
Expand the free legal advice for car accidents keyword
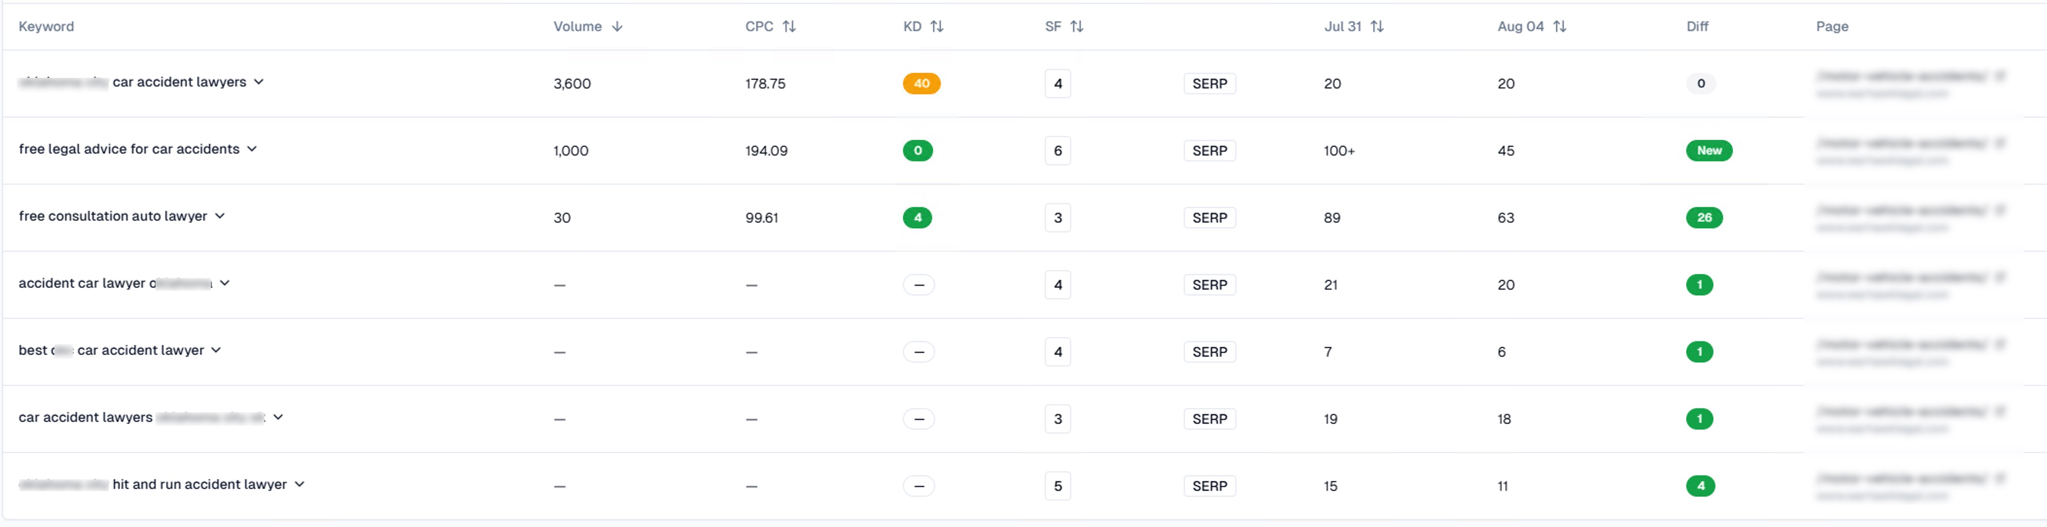pos(253,149)
